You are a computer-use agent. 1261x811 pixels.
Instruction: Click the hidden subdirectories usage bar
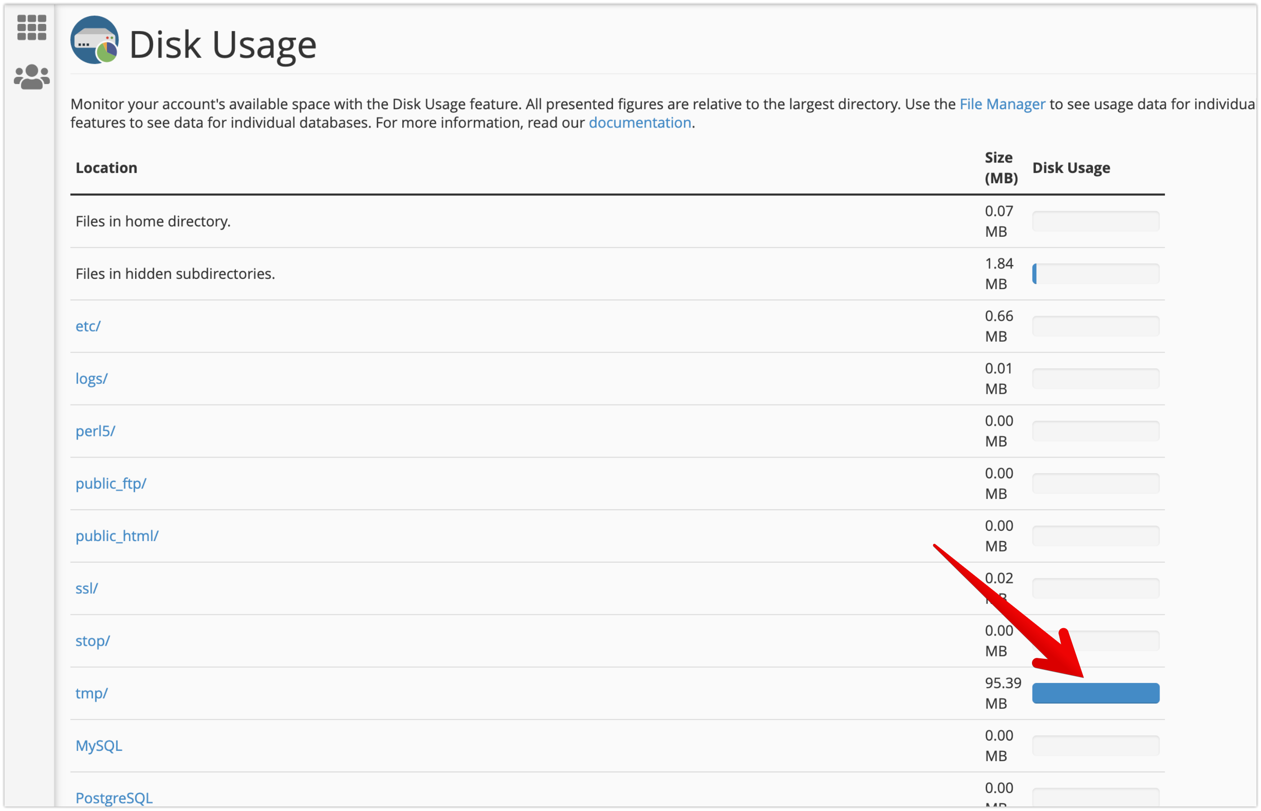(1095, 274)
